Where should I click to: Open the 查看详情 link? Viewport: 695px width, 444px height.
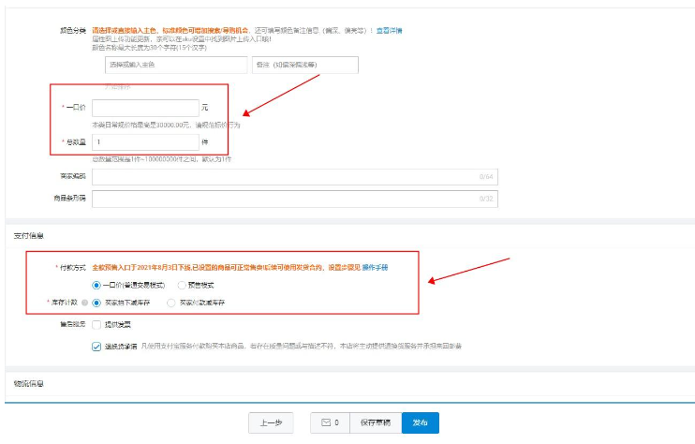(388, 30)
